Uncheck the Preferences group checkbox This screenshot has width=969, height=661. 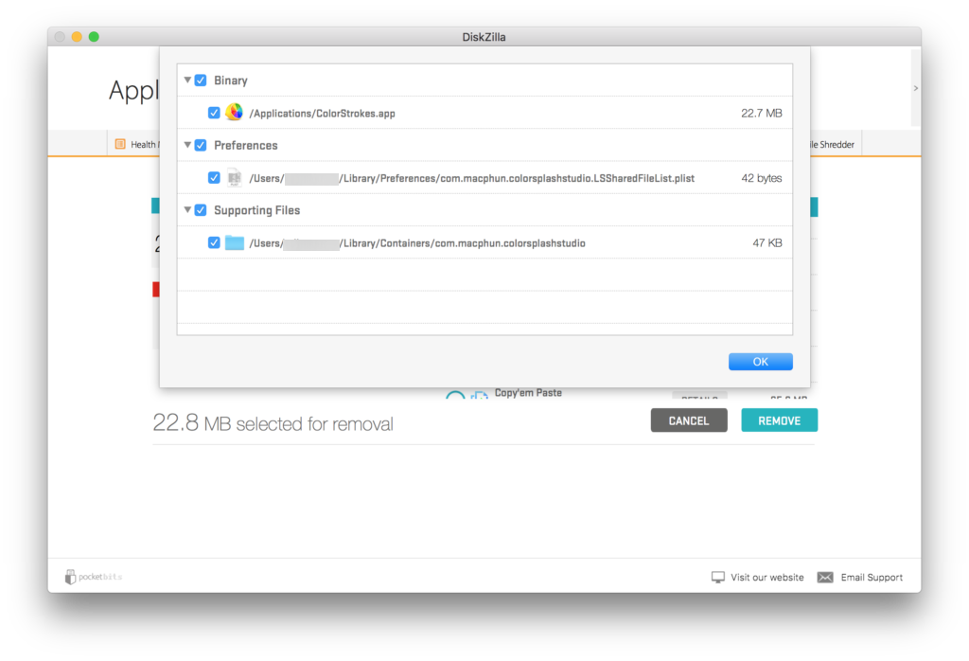pyautogui.click(x=201, y=145)
